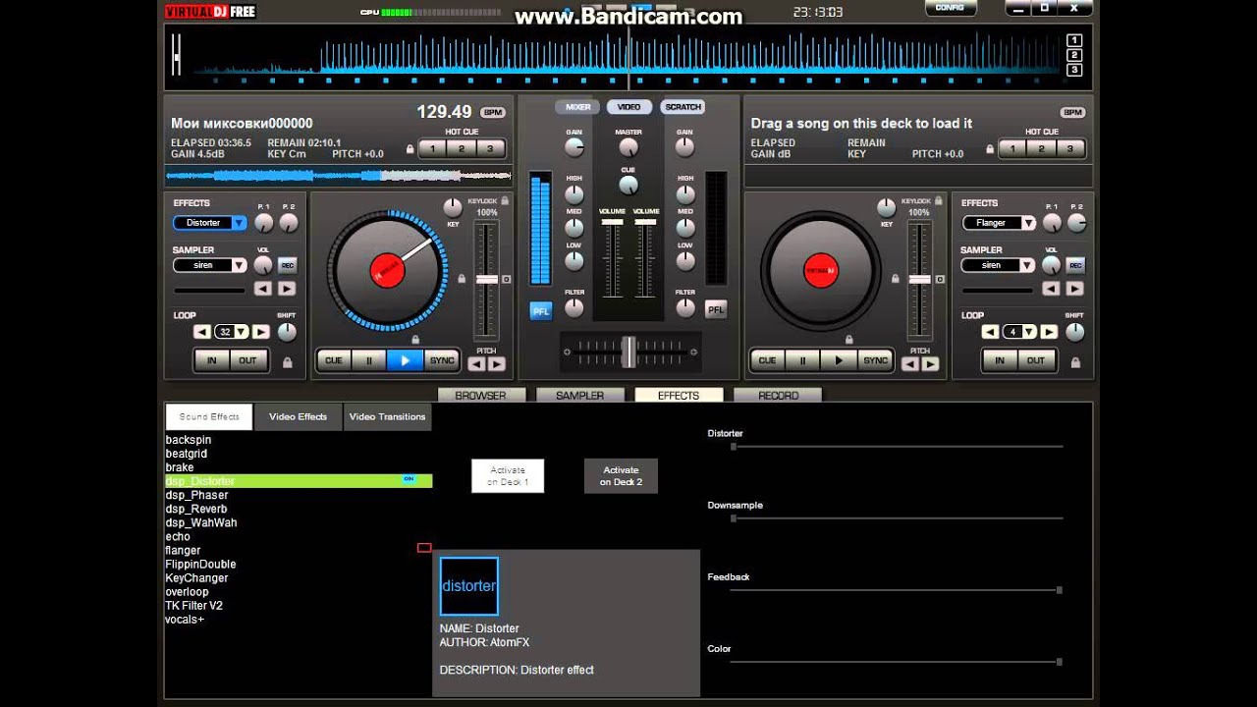Screen dimensions: 1257x707
Task: Click the left channel GAIN knob
Action: (574, 147)
